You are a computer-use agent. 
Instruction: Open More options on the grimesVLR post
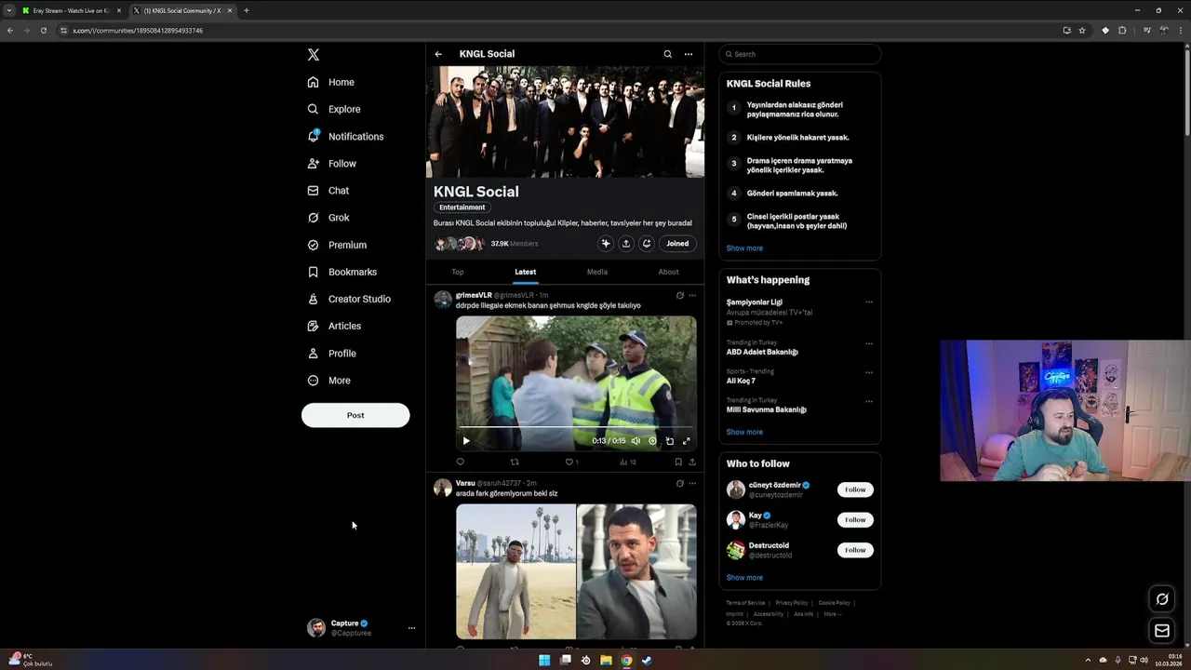692,296
